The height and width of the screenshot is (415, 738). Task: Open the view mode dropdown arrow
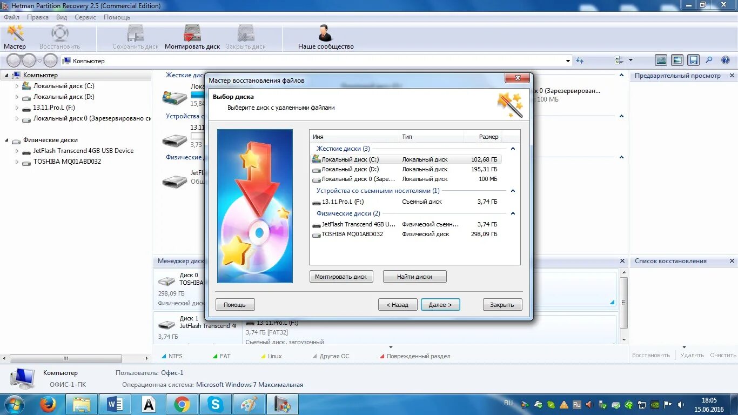pyautogui.click(x=630, y=61)
